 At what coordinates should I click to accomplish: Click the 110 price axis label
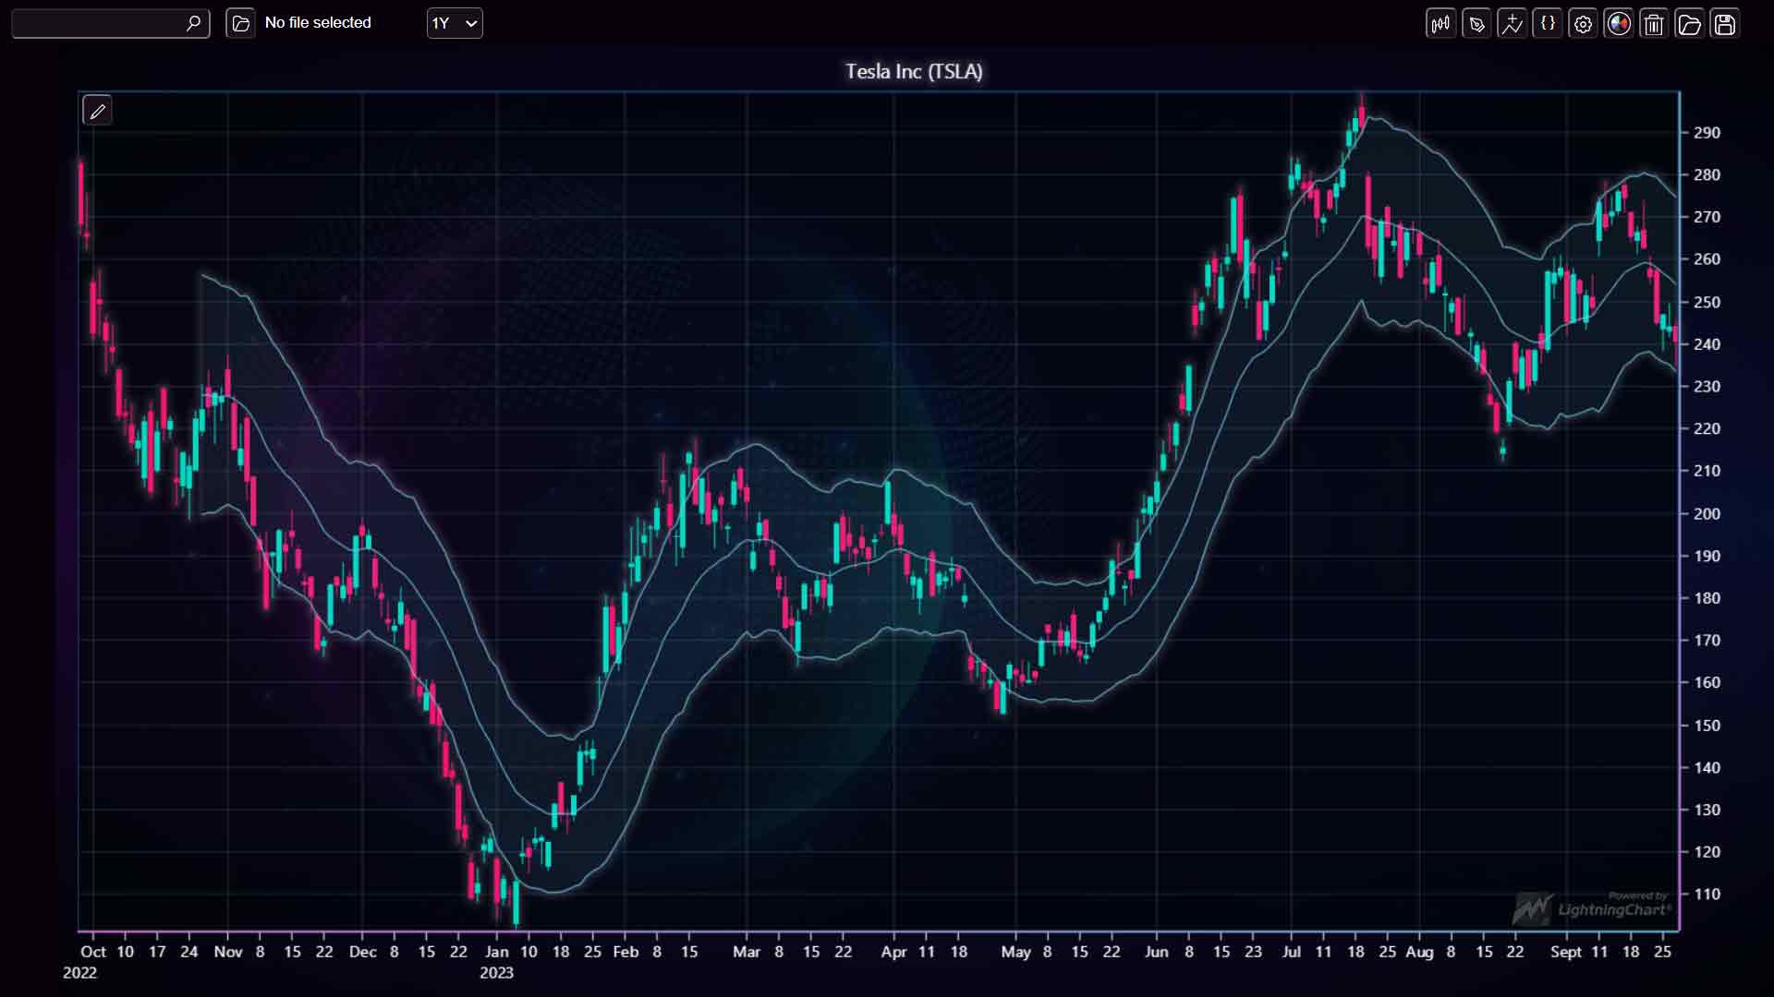pos(1707,895)
